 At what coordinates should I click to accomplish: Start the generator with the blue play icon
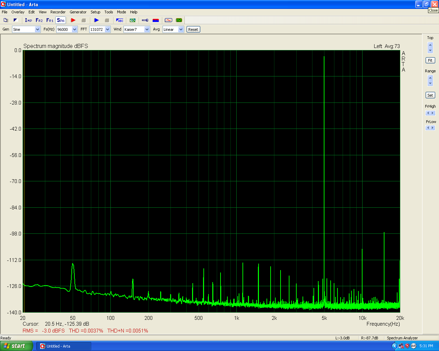(96, 20)
